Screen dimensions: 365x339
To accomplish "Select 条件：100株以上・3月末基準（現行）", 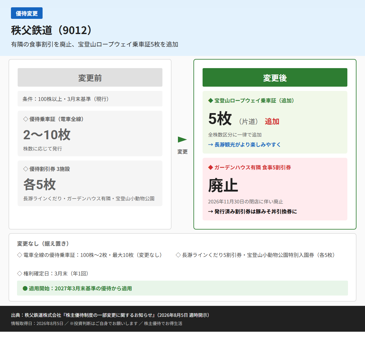I will click(90, 99).
